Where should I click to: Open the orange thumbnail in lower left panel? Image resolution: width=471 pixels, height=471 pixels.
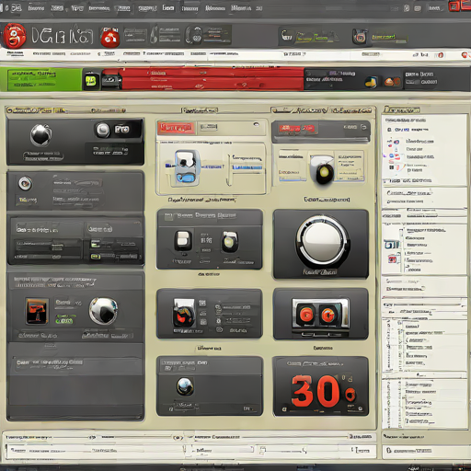point(37,311)
